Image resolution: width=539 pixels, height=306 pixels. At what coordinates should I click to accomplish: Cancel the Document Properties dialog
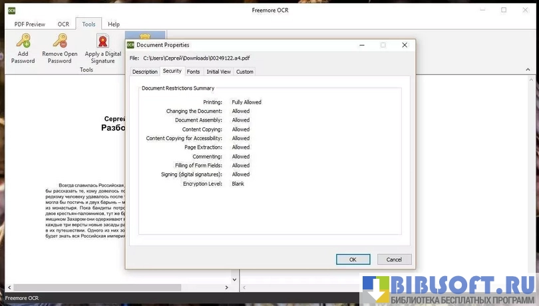point(394,260)
